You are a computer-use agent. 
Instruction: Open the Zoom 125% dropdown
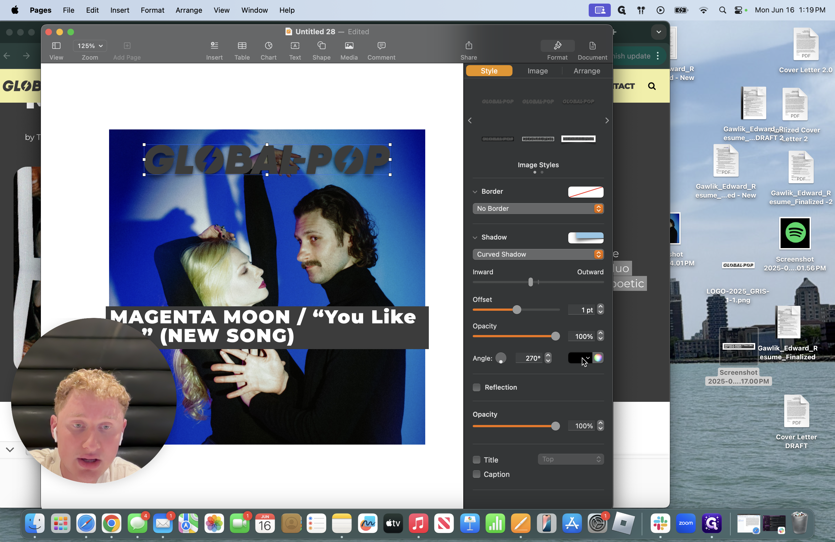pyautogui.click(x=90, y=46)
